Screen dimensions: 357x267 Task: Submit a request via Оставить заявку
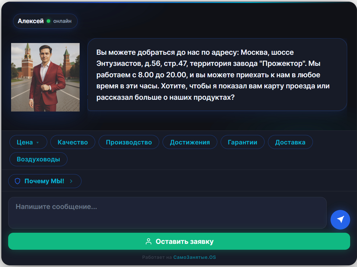coord(179,241)
